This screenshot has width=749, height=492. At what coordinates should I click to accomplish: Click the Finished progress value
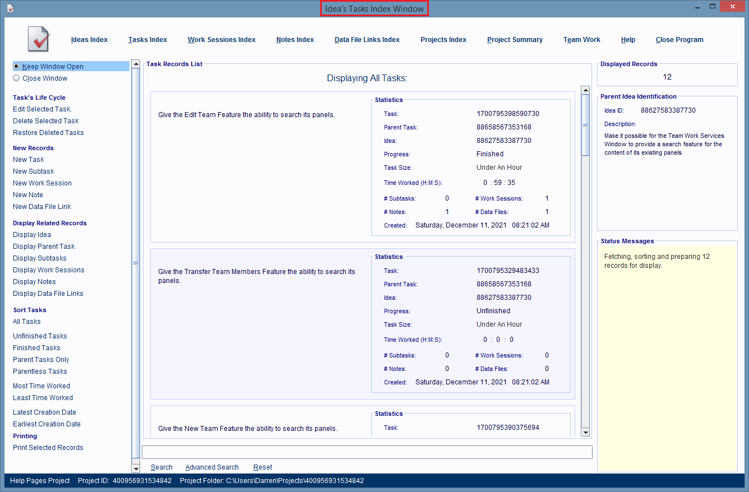[x=490, y=154]
